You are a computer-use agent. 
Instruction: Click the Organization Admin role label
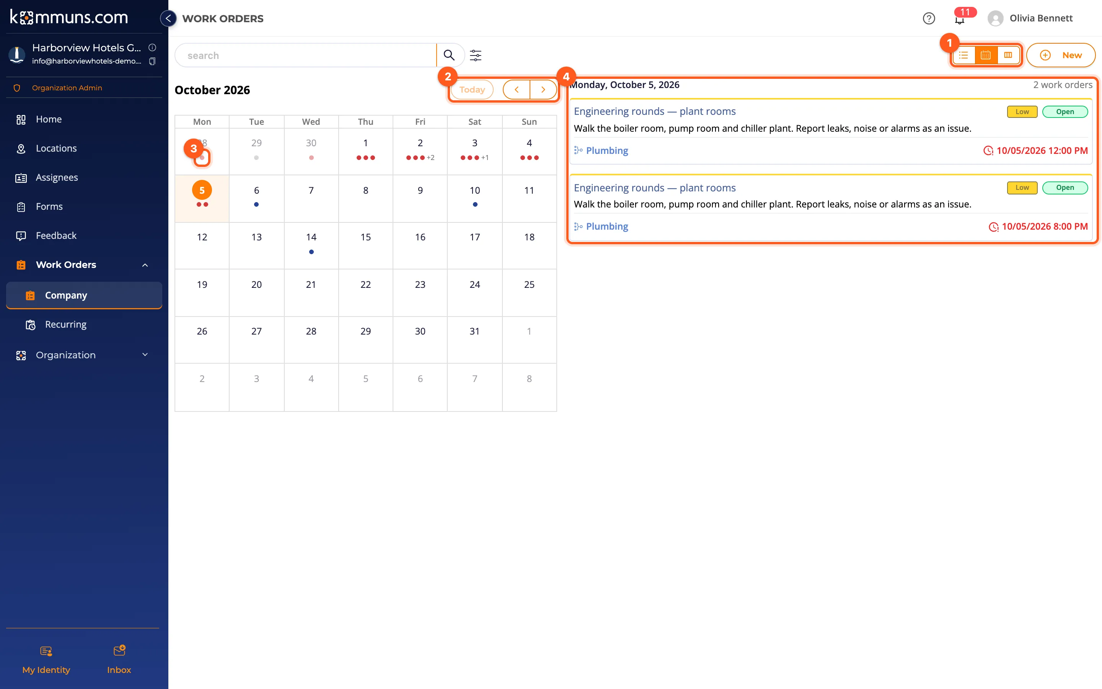point(67,88)
